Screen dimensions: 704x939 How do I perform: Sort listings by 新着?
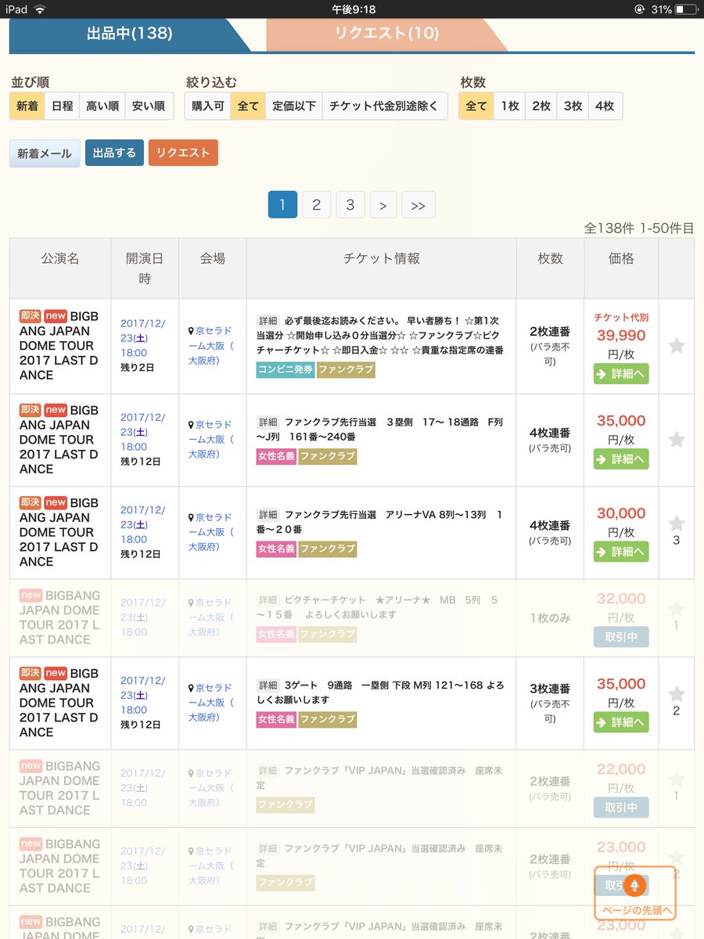[27, 106]
